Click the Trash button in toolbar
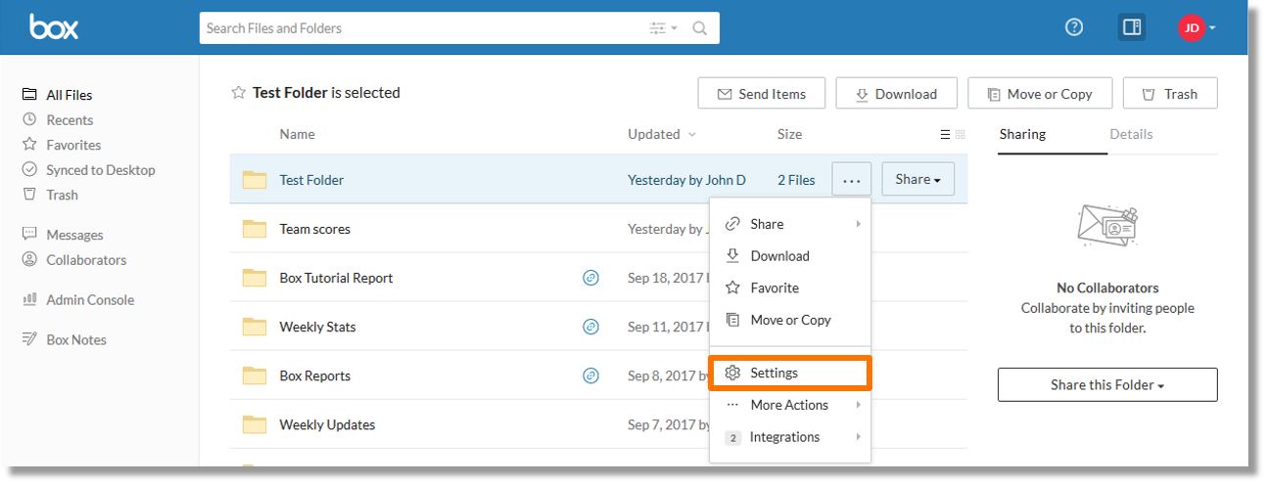The image size is (1266, 484). click(x=1170, y=94)
